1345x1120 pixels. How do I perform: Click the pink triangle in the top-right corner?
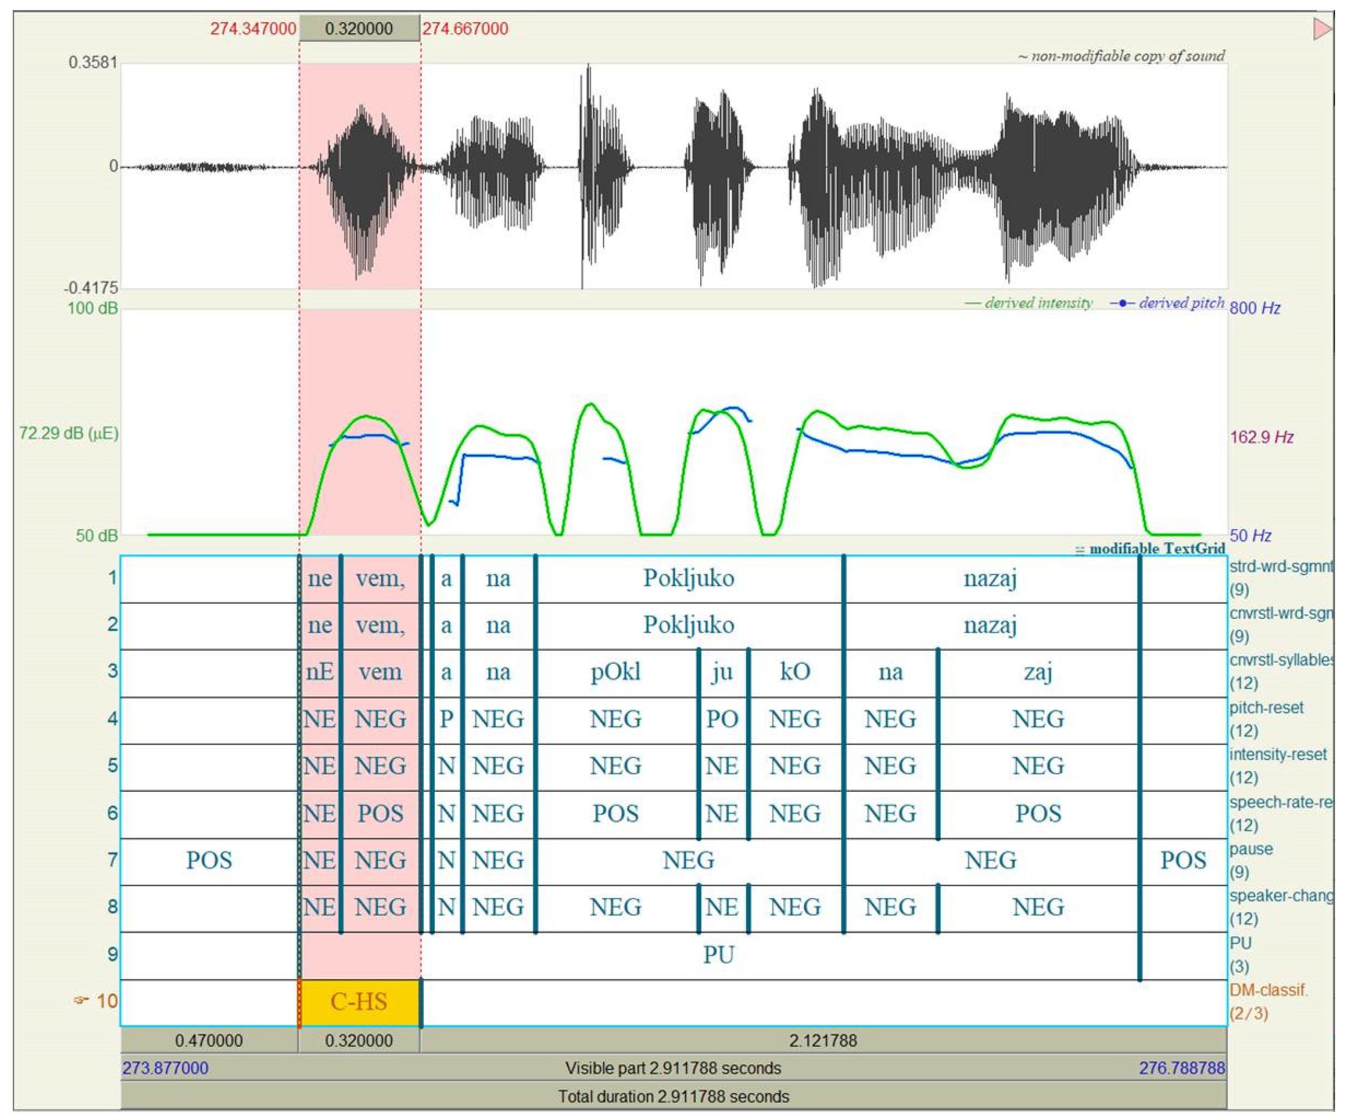(x=1321, y=29)
